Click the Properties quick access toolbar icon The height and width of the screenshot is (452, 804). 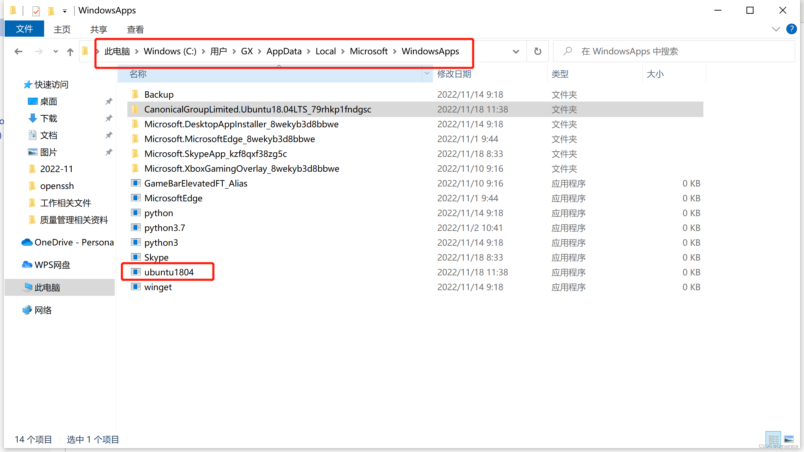[x=36, y=11]
